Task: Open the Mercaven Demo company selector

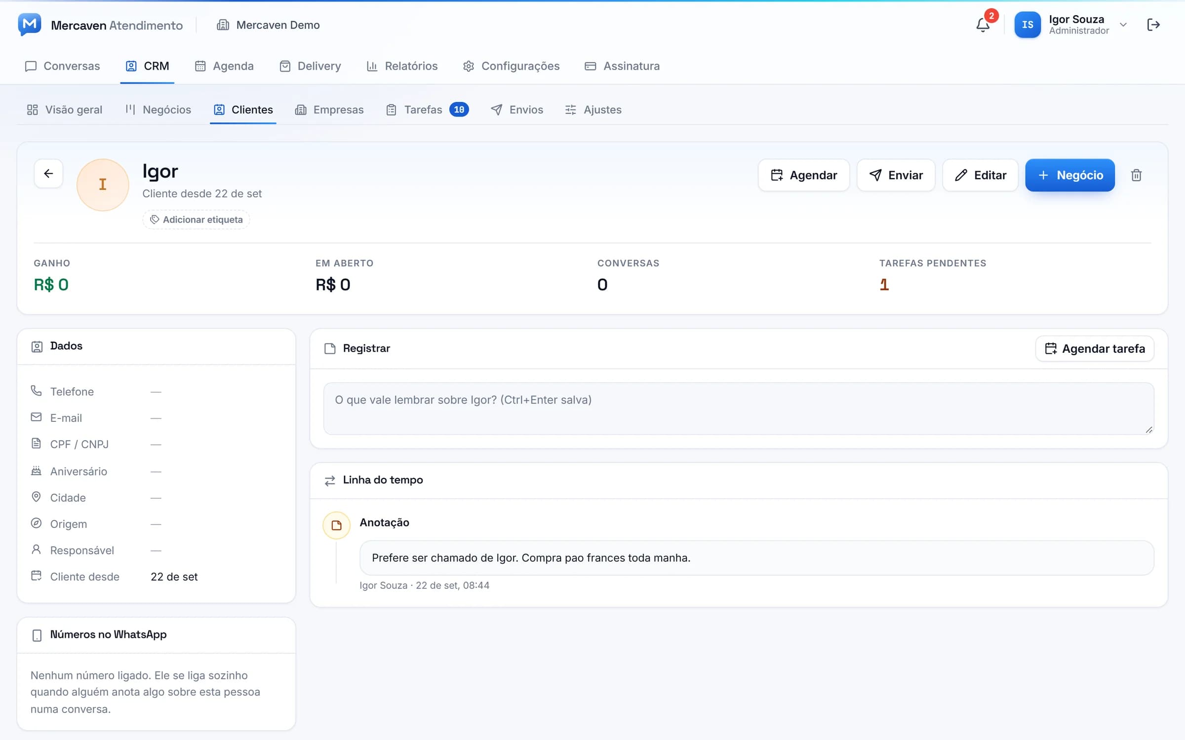Action: (x=268, y=25)
